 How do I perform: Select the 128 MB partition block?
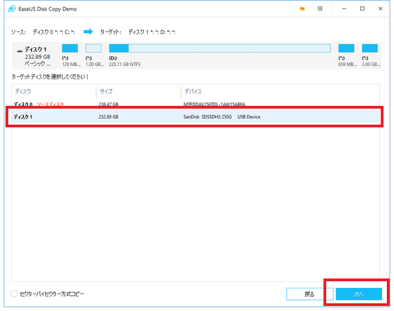70,49
